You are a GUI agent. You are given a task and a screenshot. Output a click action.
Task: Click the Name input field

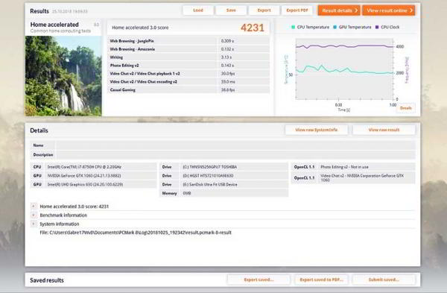[235, 145]
